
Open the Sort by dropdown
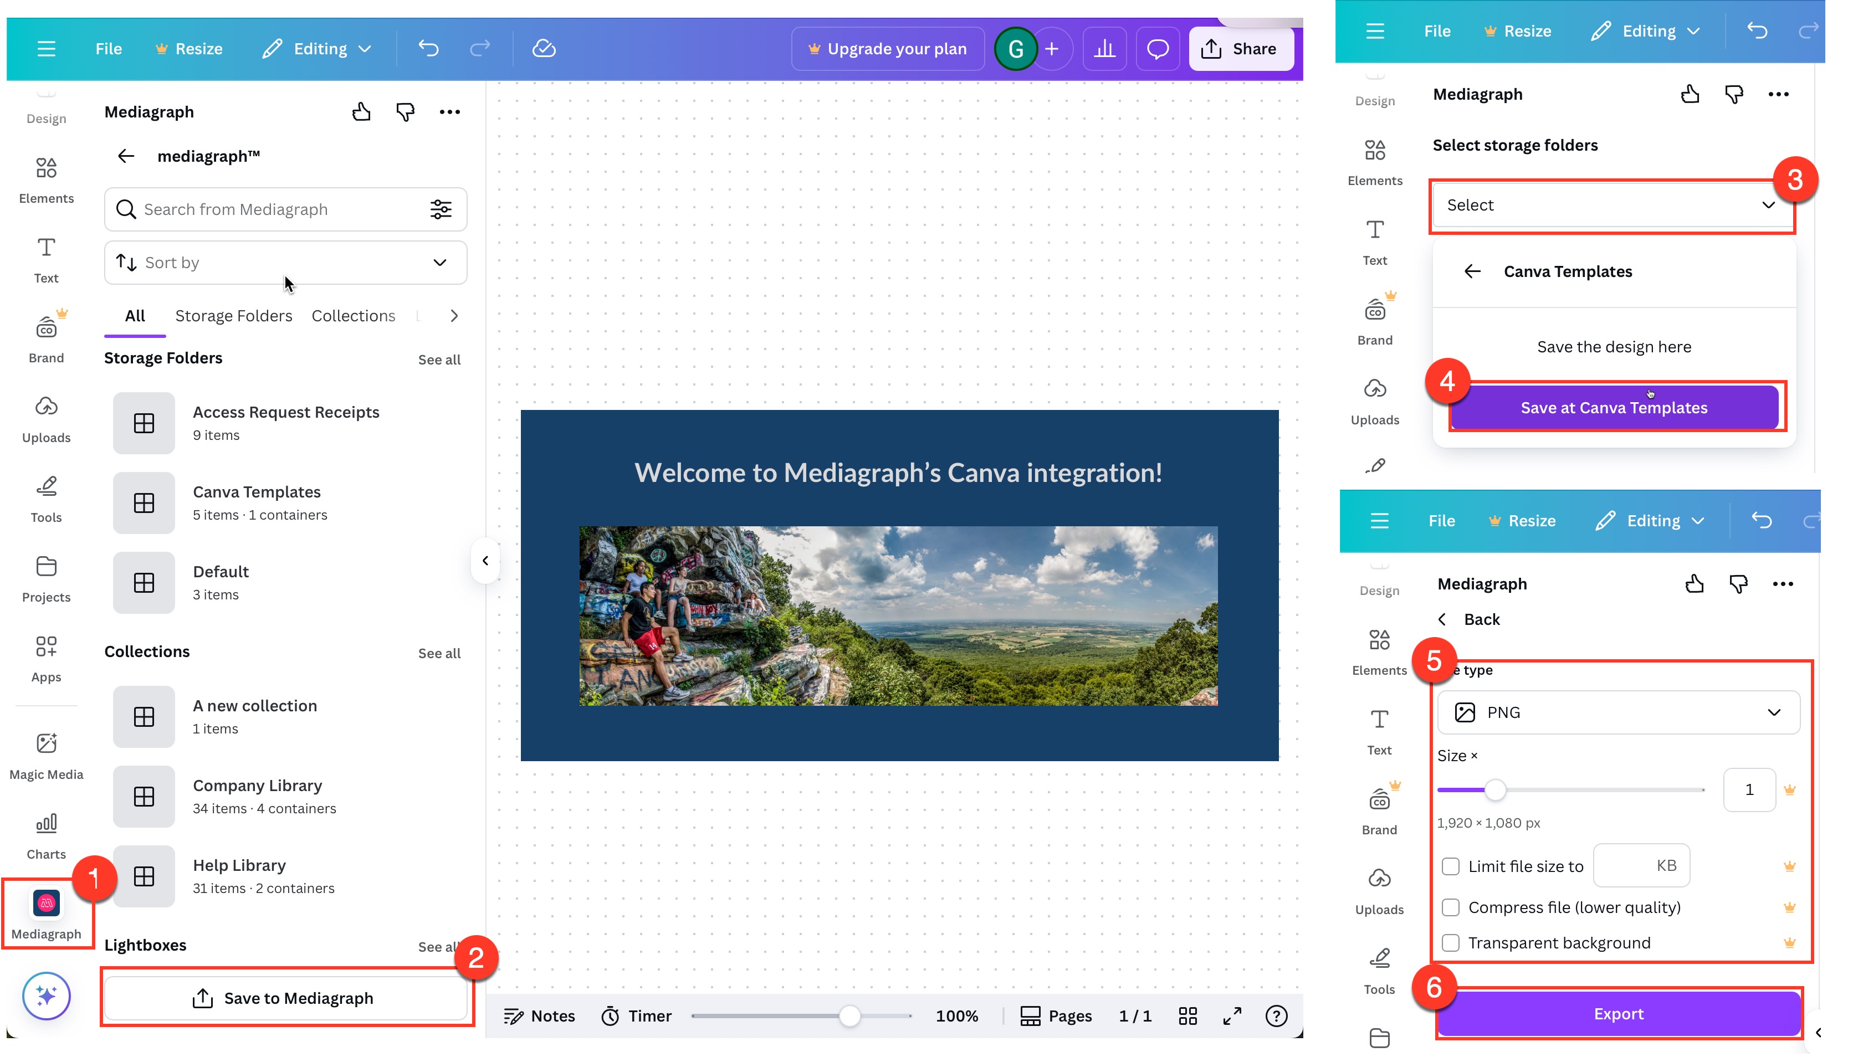click(285, 262)
